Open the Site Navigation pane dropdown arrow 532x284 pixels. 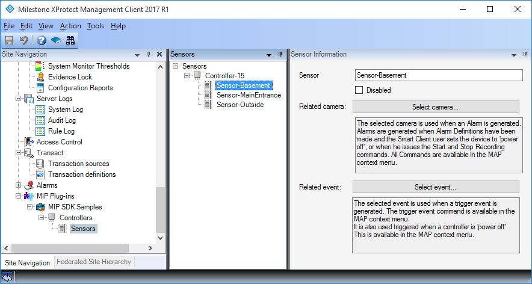(137, 55)
